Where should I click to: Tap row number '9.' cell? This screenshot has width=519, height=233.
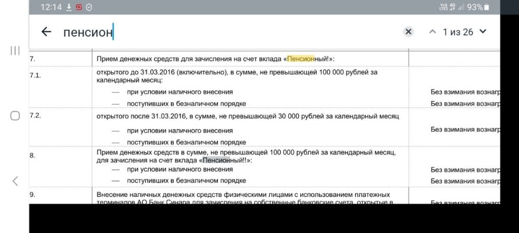point(32,195)
